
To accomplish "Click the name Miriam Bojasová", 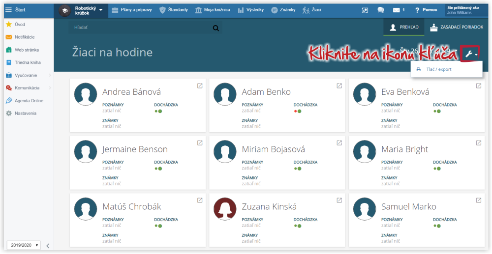I will tap(273, 149).
